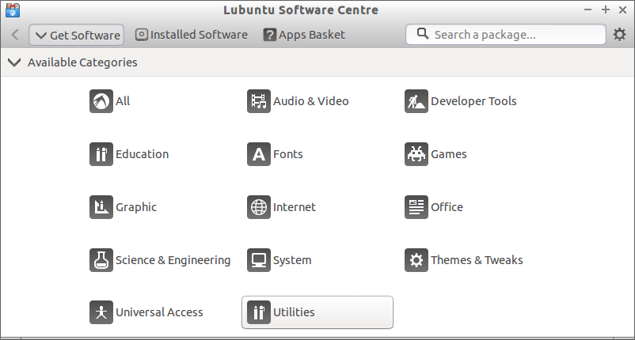Click the settings gear icon in toolbar
The width and height of the screenshot is (635, 340).
pos(619,34)
